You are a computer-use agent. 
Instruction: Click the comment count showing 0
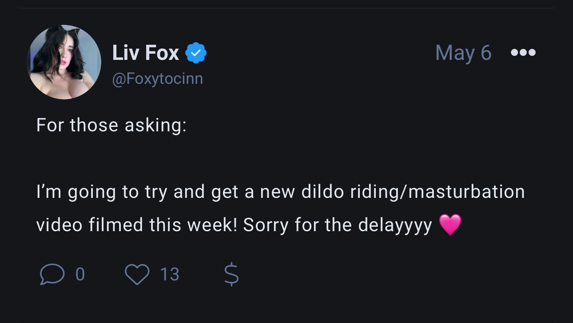pyautogui.click(x=80, y=274)
